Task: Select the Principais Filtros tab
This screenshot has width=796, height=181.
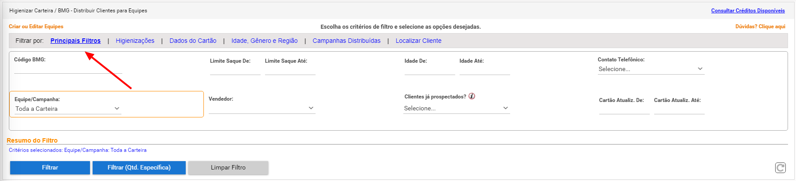Action: point(75,41)
